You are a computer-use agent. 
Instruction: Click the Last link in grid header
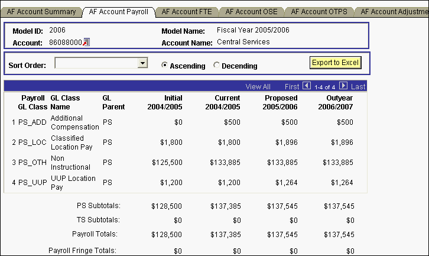[358, 86]
